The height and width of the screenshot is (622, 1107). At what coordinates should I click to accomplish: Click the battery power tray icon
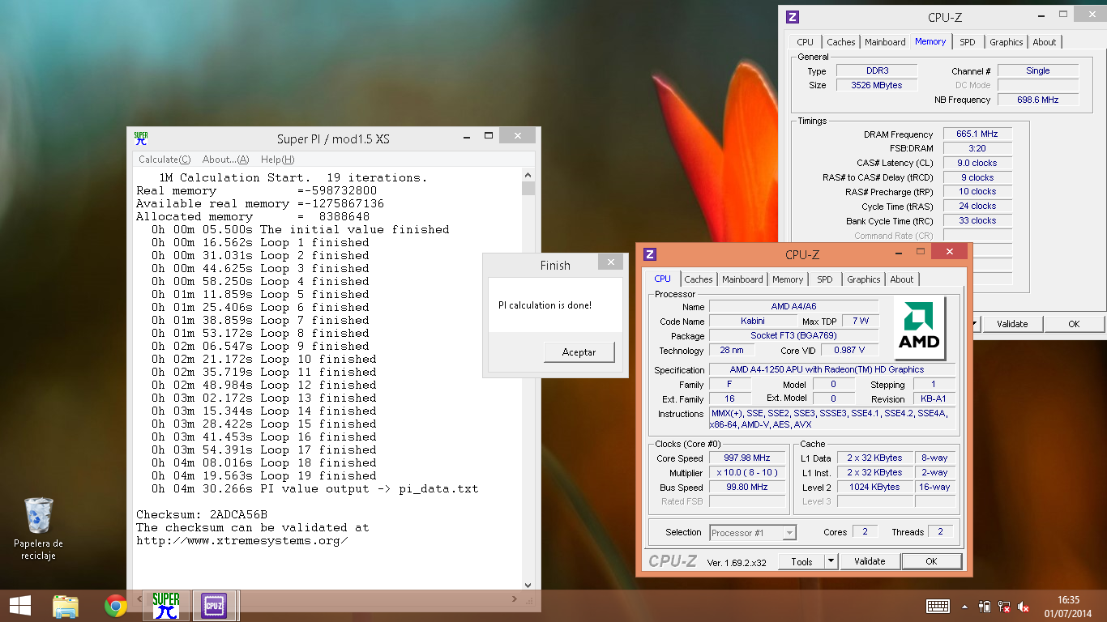click(985, 606)
